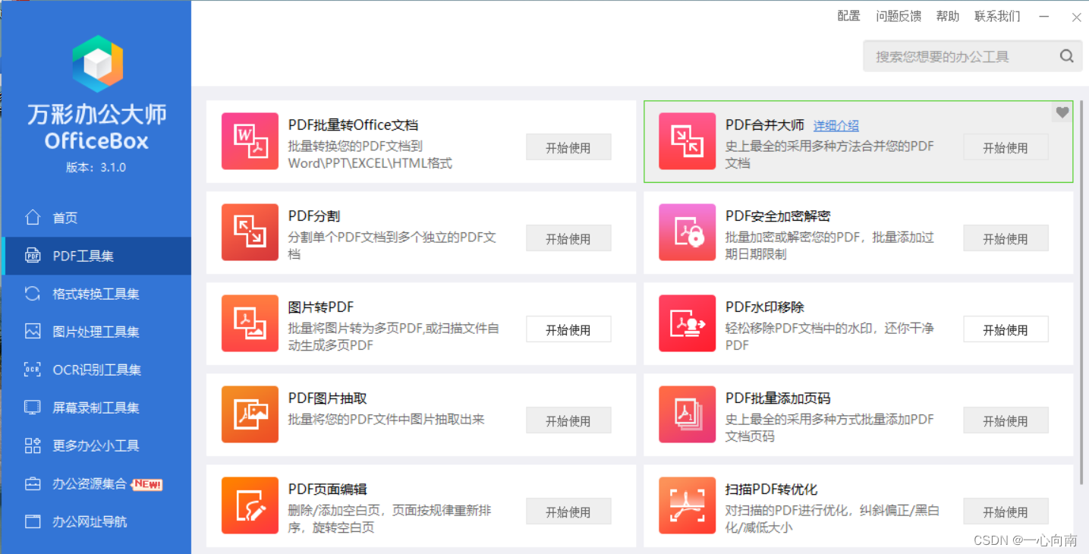Show 更多办公小工具

click(x=96, y=445)
